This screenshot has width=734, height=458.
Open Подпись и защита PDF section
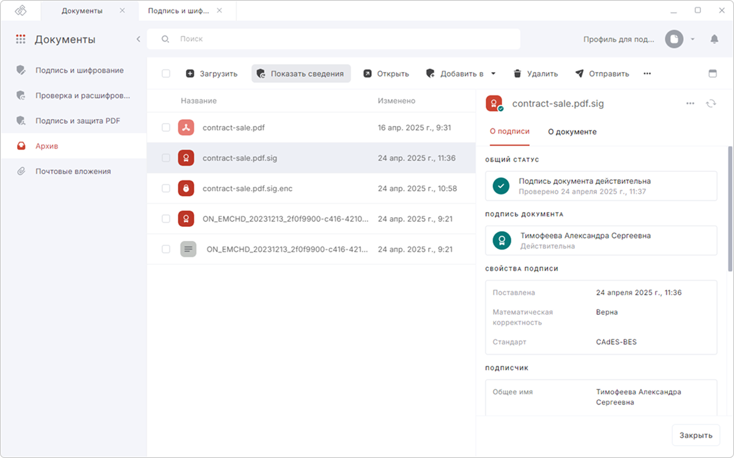click(x=73, y=120)
